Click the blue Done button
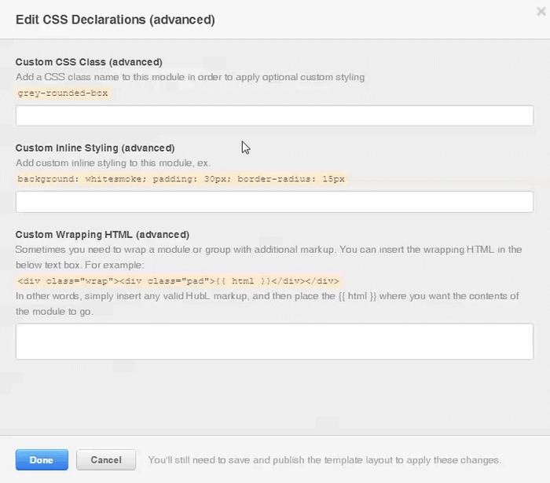The height and width of the screenshot is (483, 550). pos(42,459)
